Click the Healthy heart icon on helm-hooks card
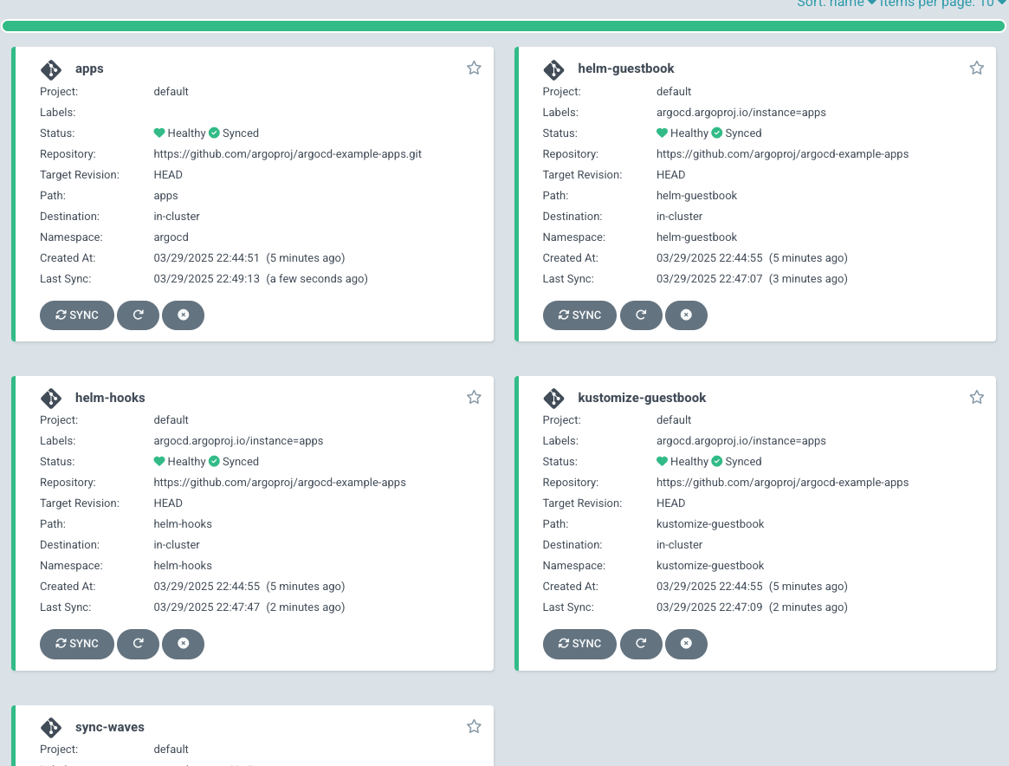The image size is (1009, 766). coord(159,461)
